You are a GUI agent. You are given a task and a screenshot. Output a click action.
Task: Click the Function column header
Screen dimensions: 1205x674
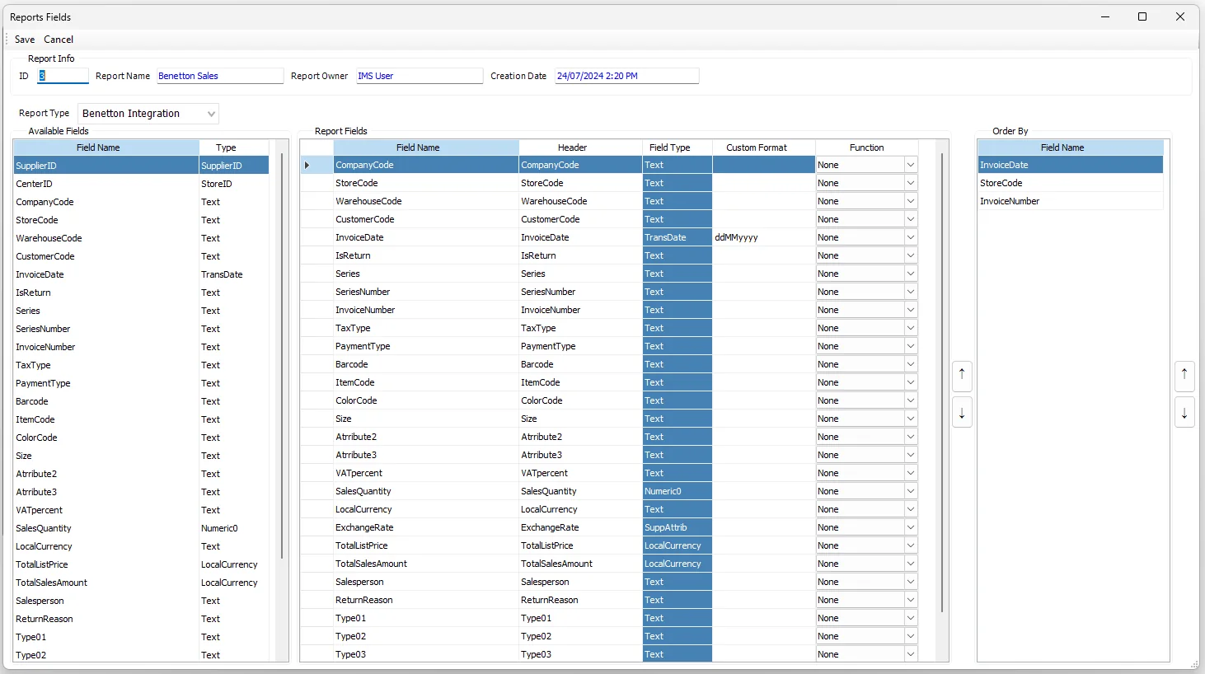(x=866, y=147)
